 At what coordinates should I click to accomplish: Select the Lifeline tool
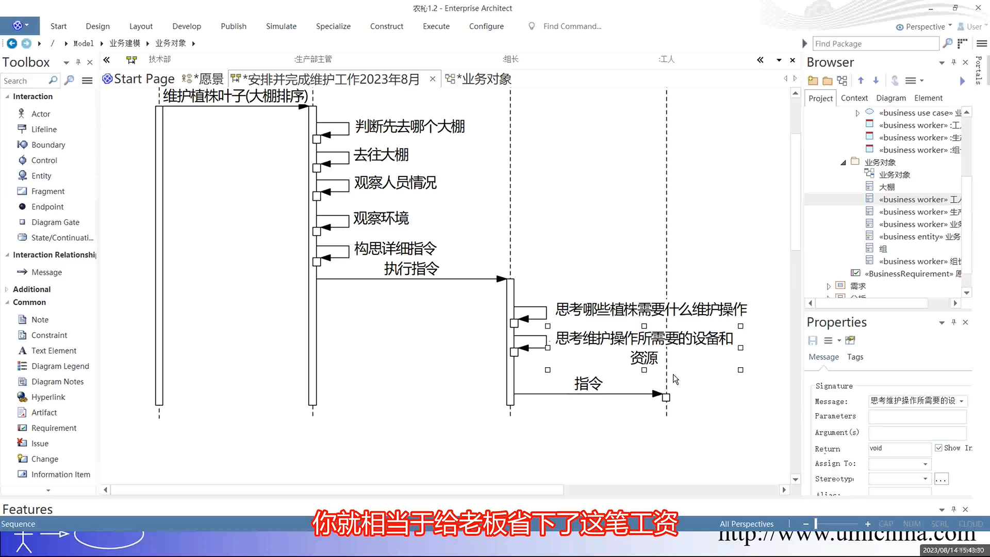(x=44, y=129)
